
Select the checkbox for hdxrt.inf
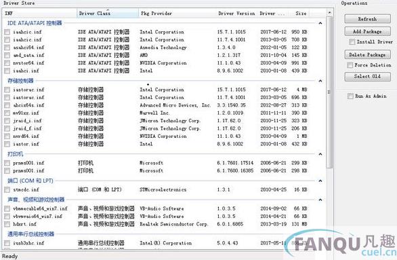click(x=7, y=224)
